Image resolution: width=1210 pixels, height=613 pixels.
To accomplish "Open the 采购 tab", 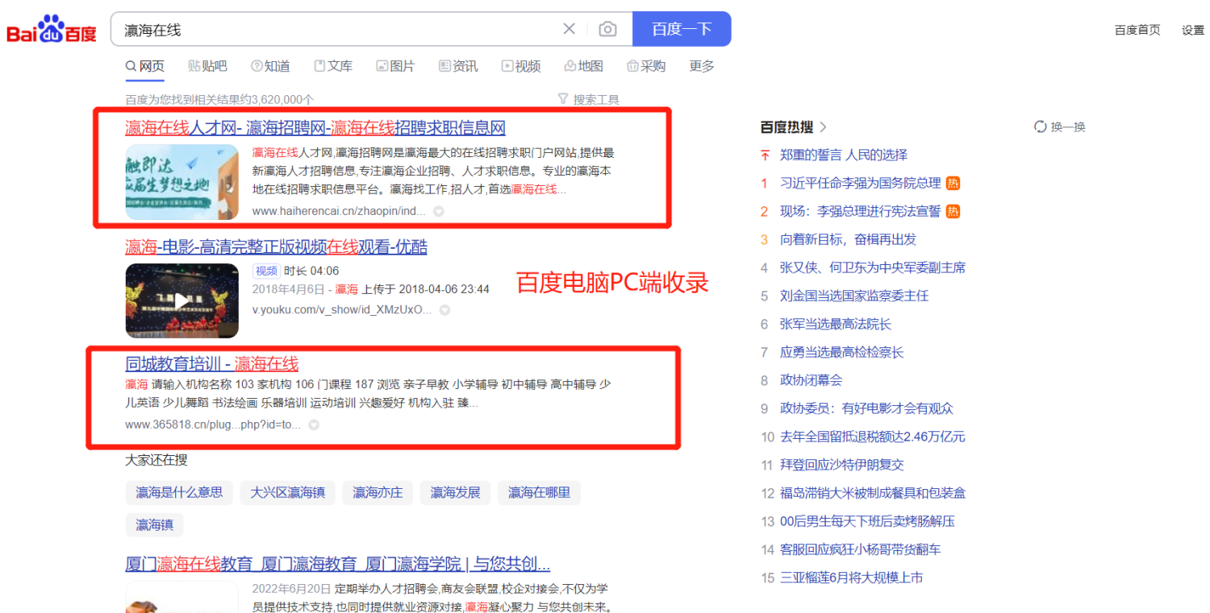I will tap(646, 66).
